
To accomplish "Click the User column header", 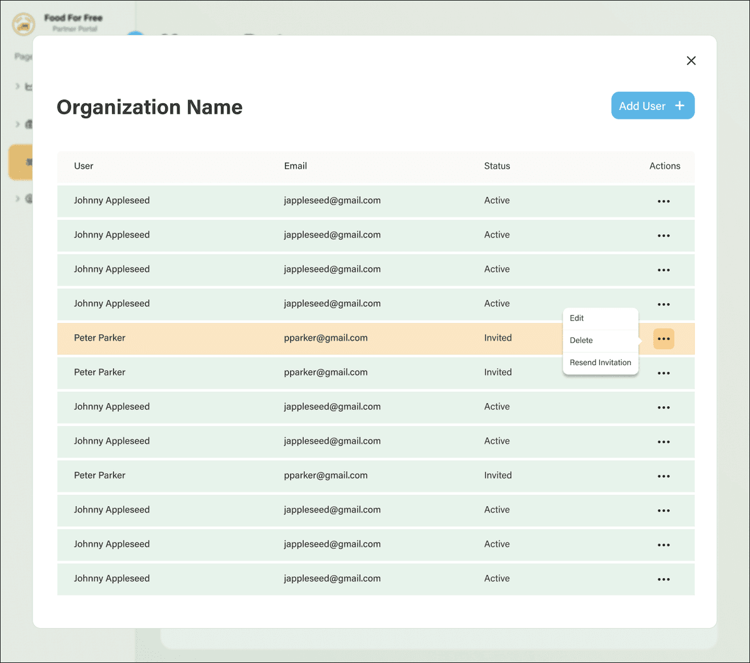I will pyautogui.click(x=84, y=166).
